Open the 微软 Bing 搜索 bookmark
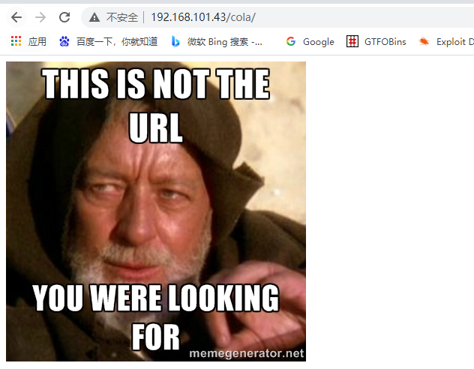The width and height of the screenshot is (474, 369). [224, 41]
